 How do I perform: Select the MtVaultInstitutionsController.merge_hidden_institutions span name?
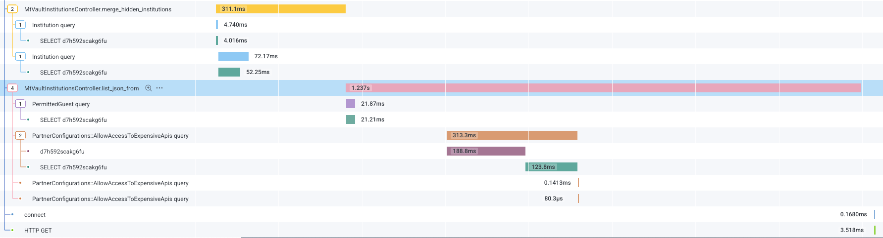(98, 9)
